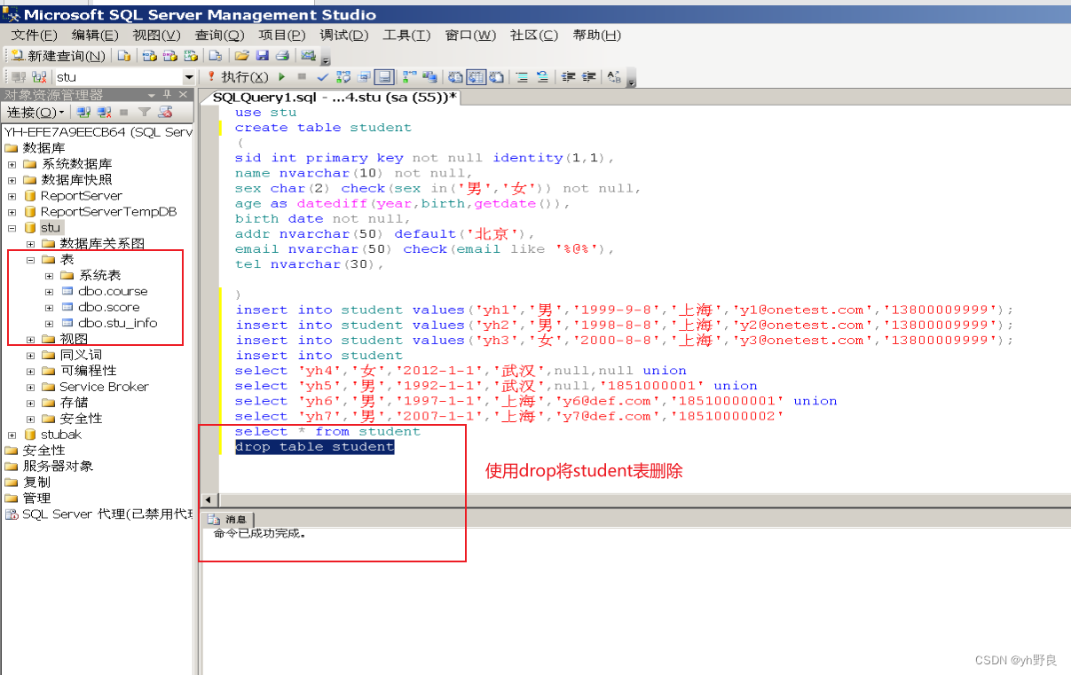Click the Connect Object Explorer icon
1071x675 pixels.
(x=83, y=113)
